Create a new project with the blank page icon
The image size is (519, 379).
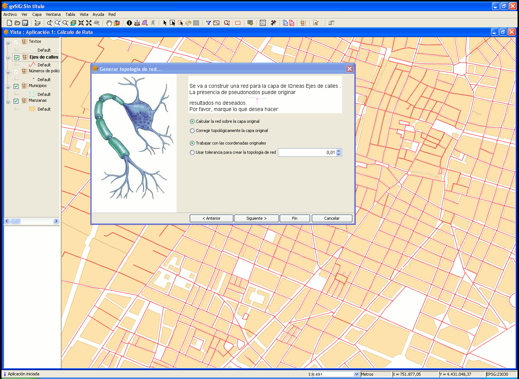click(x=10, y=23)
